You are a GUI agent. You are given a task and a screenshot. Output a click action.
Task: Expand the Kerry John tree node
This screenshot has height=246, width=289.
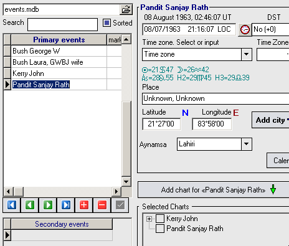point(149,219)
